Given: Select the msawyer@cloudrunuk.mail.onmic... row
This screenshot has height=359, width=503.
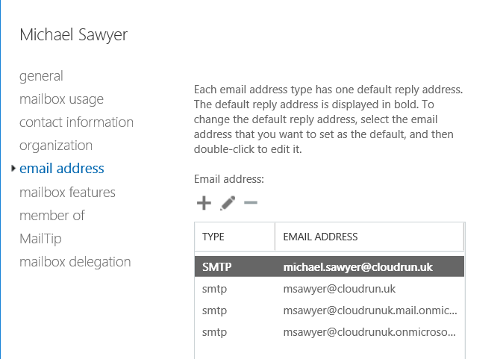Looking at the screenshot, I should point(329,310).
